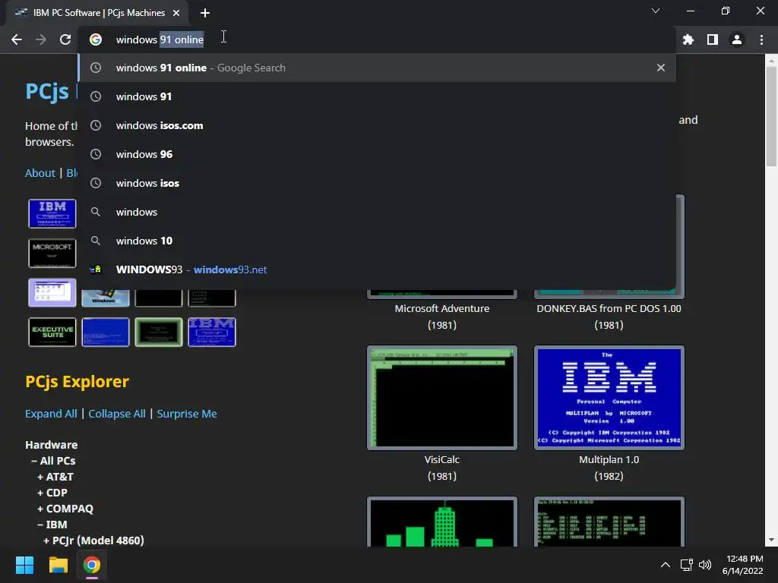Close the IBM PC Software tab
The height and width of the screenshot is (583, 778).
point(176,13)
